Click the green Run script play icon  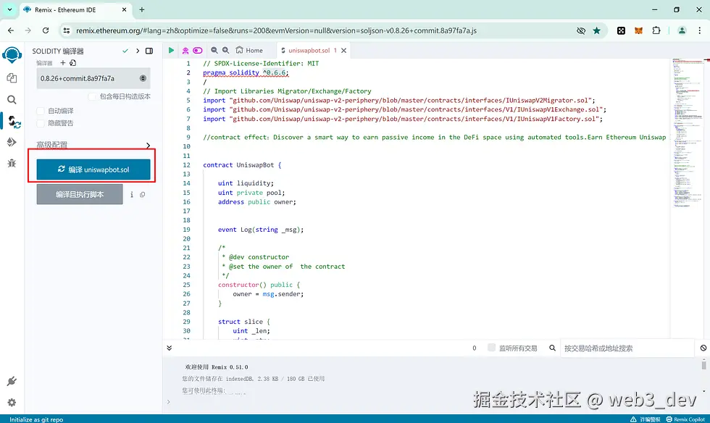coord(171,50)
